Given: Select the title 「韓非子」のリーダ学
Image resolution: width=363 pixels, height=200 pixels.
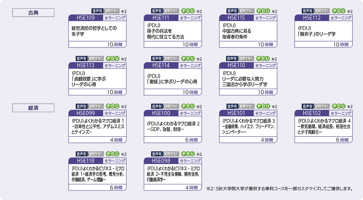Looking at the screenshot, I should click(x=317, y=34).
